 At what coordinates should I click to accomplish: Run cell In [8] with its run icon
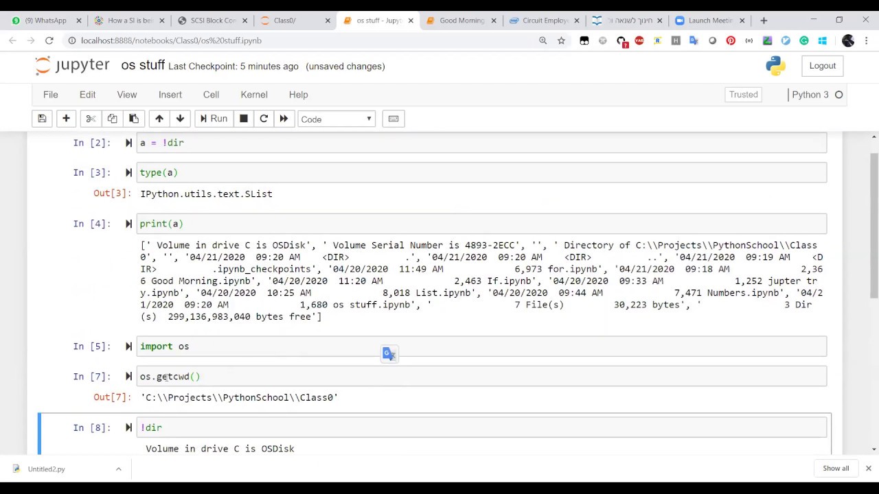[128, 427]
